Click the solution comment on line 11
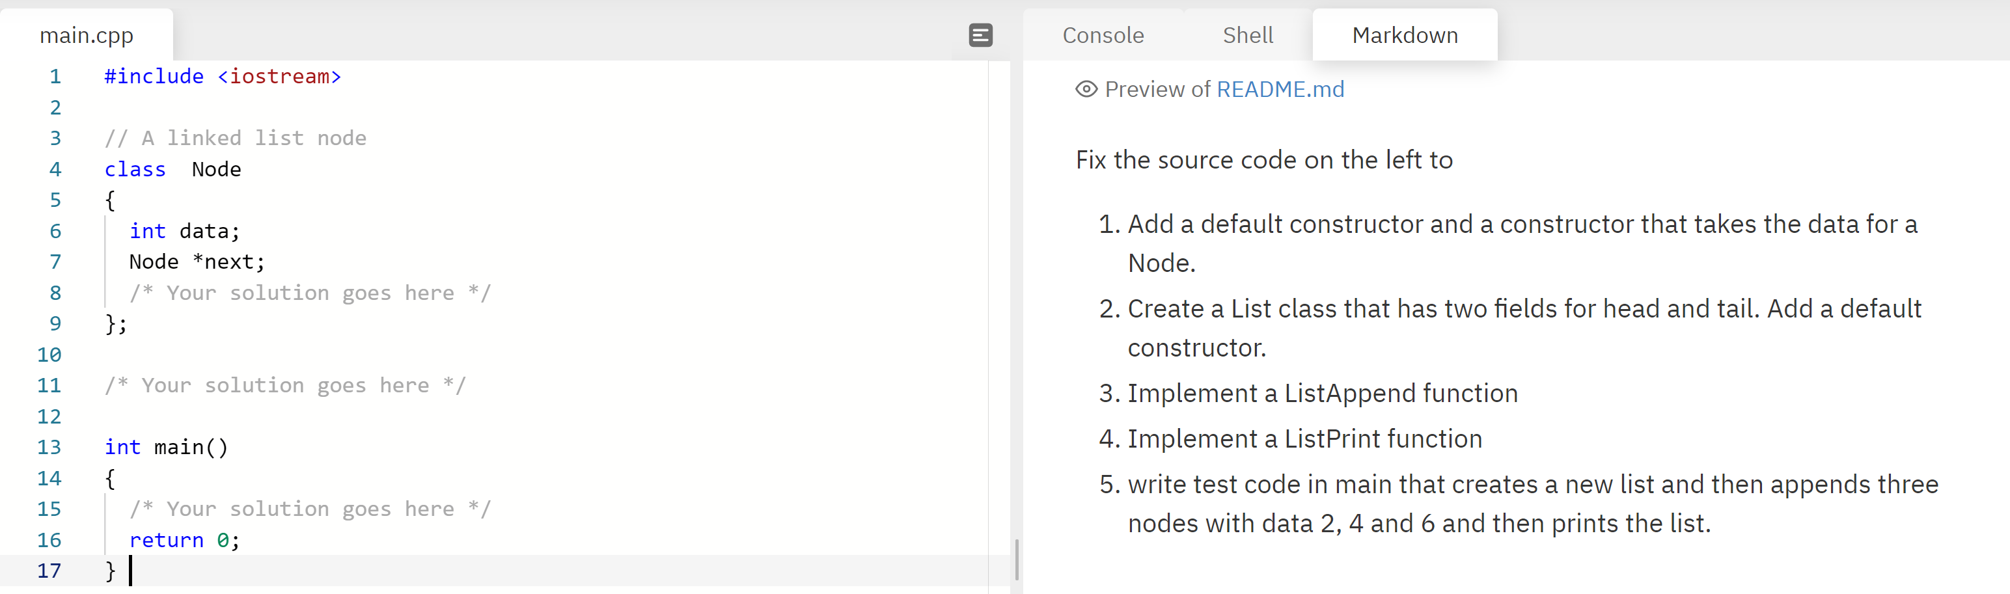The image size is (2010, 594). click(285, 385)
